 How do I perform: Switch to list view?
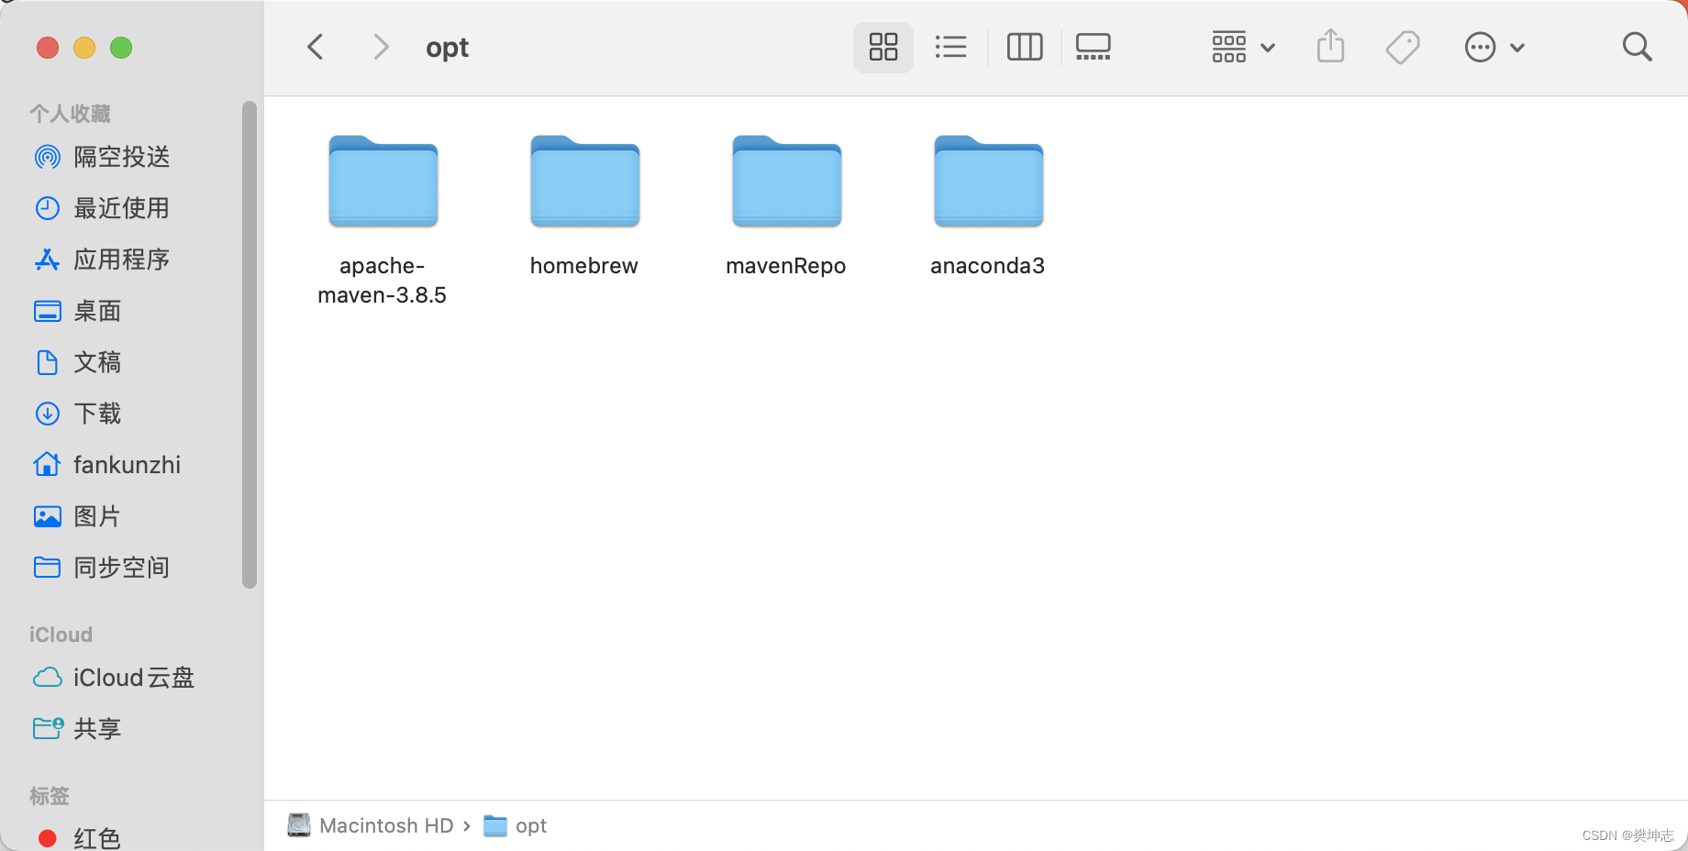click(951, 47)
